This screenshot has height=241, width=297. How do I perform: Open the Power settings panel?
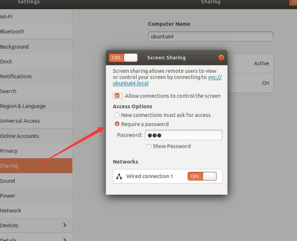click(36, 196)
